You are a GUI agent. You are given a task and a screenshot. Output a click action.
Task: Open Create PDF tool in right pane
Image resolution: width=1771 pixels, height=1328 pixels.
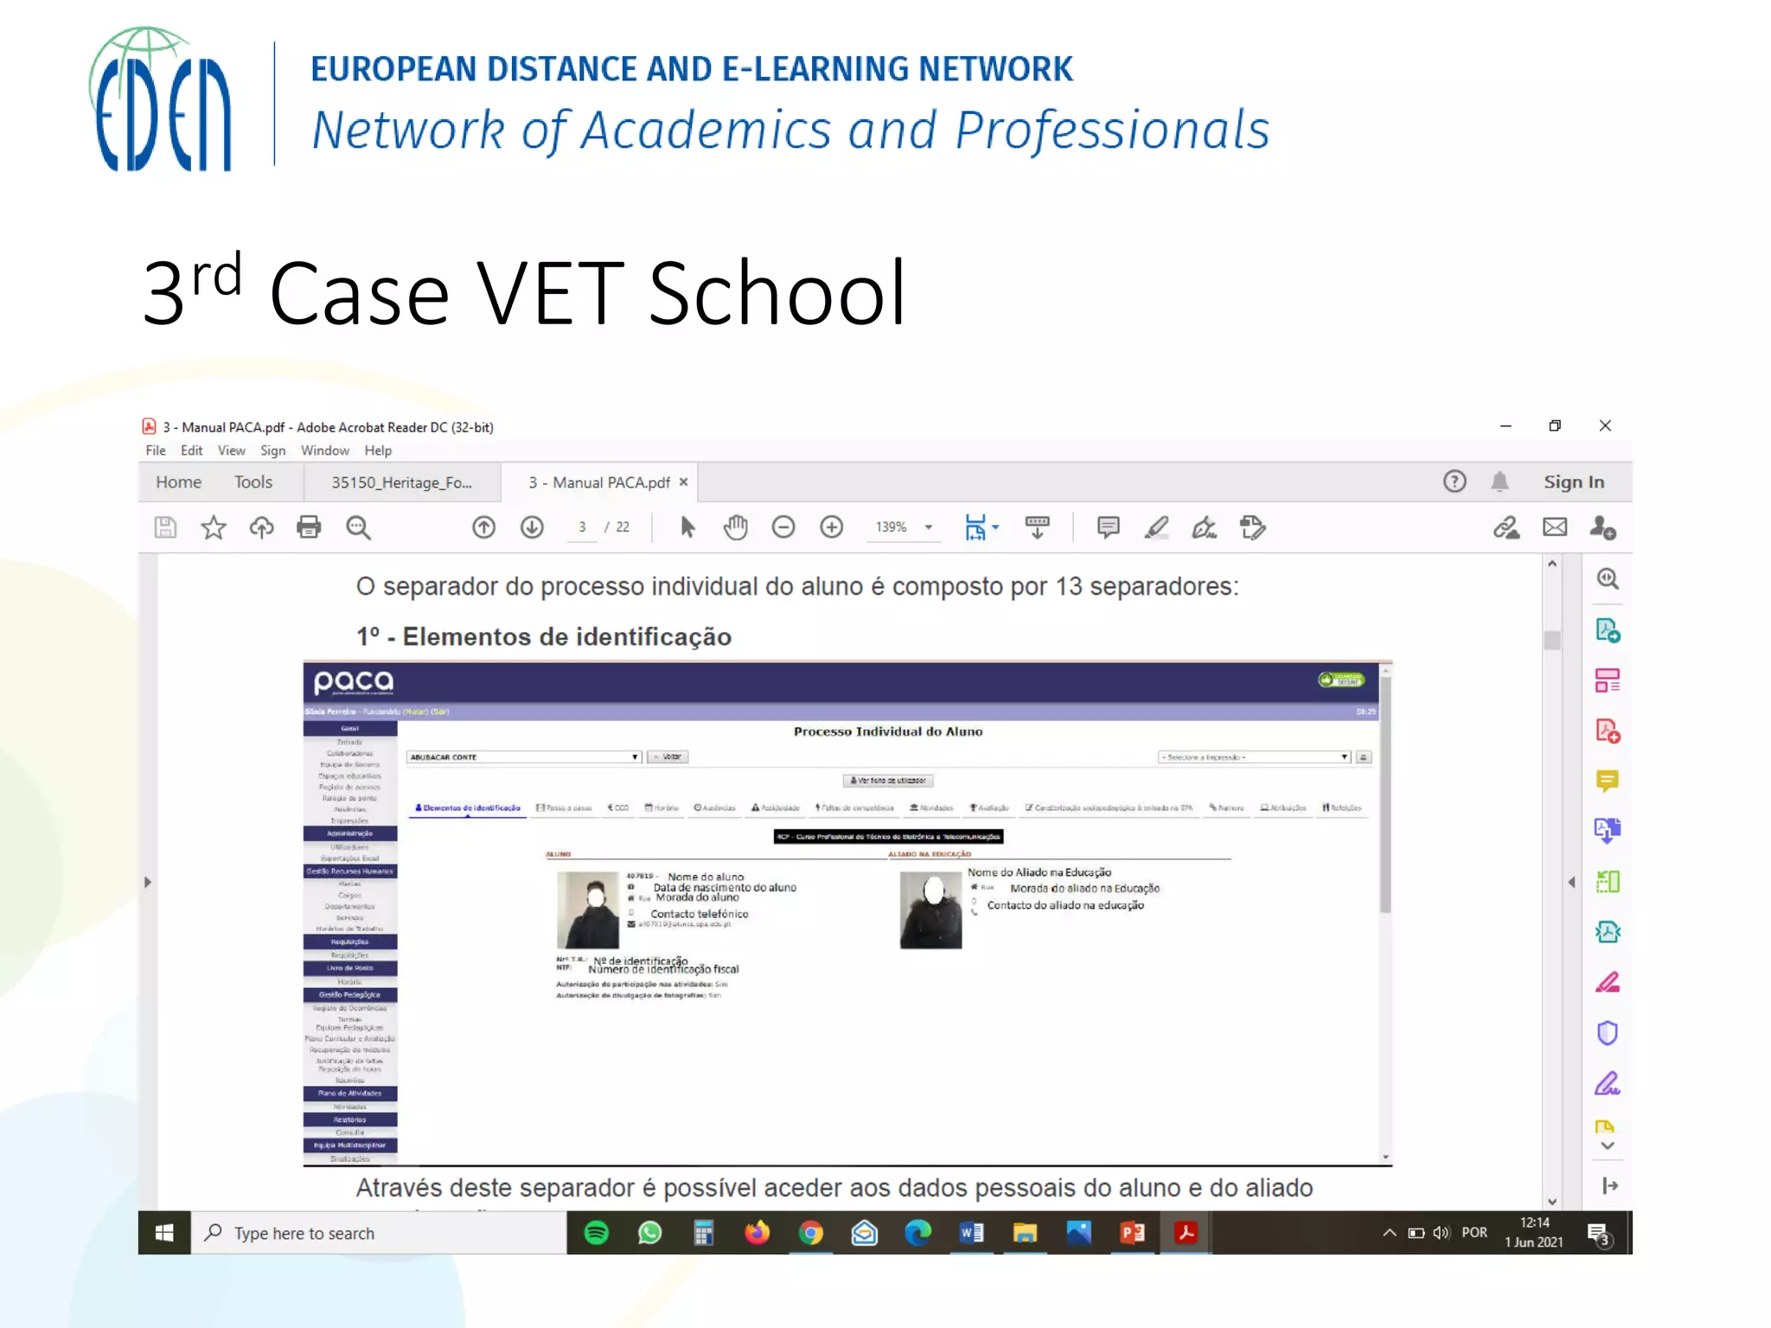1608,731
